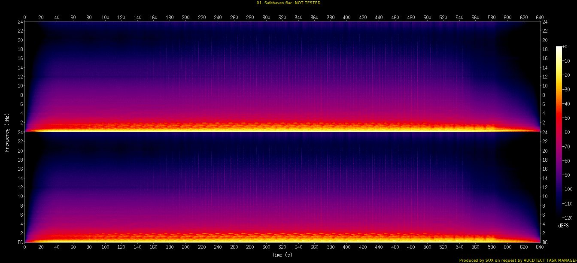Click the DC label at bottom left
Viewport: 577px width, 263px height.
20,242
